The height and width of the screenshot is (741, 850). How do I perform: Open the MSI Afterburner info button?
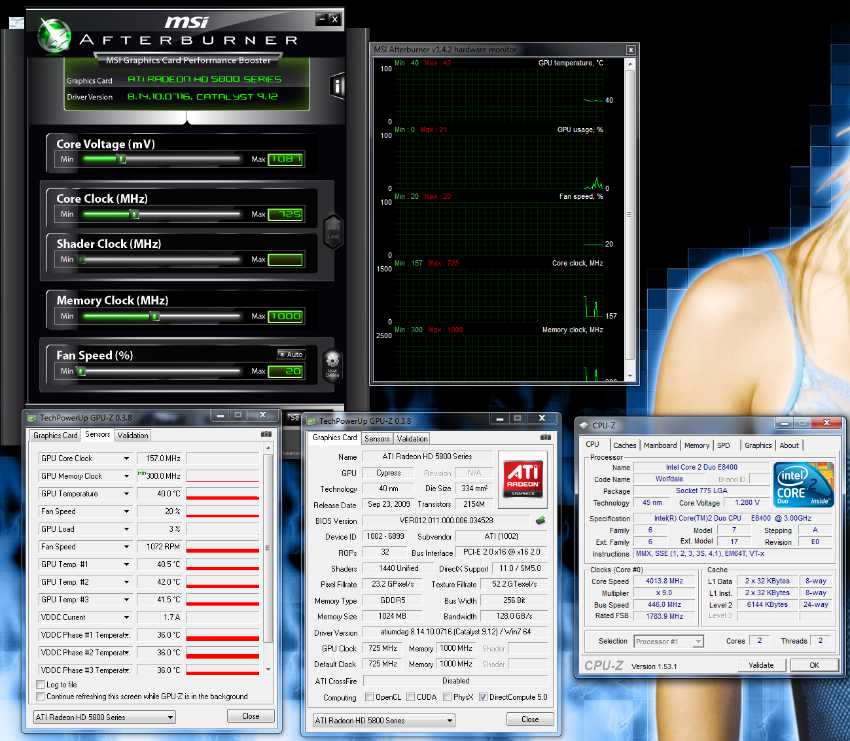[x=338, y=86]
